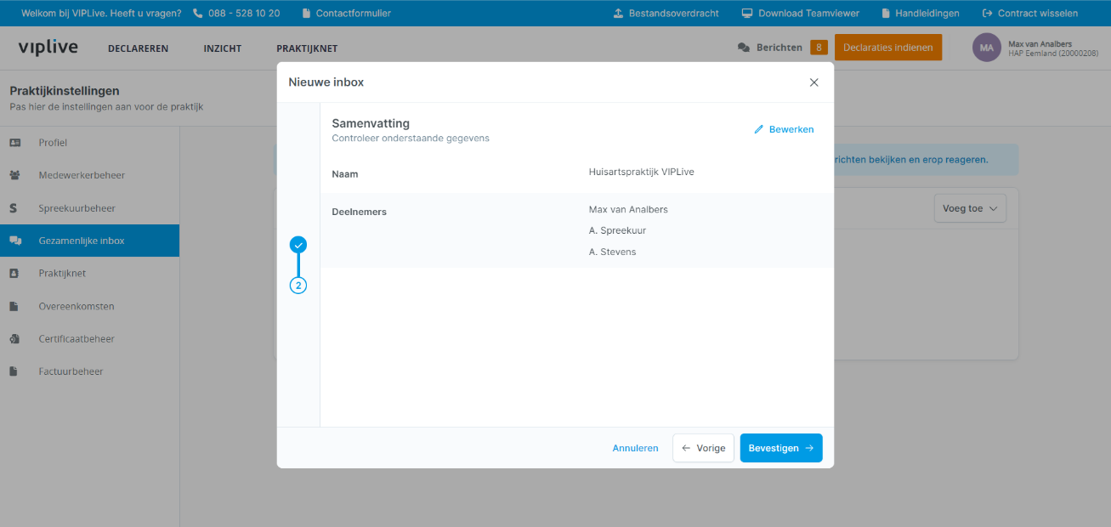1111x527 pixels.
Task: Go back using the Vorige button
Action: click(703, 448)
